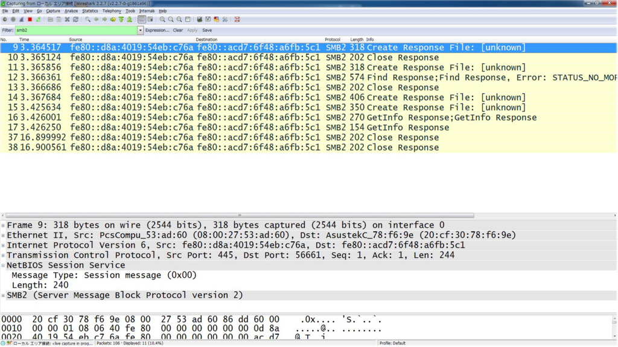
Task: Reset zoom to normal size icon
Action: tap(179, 19)
